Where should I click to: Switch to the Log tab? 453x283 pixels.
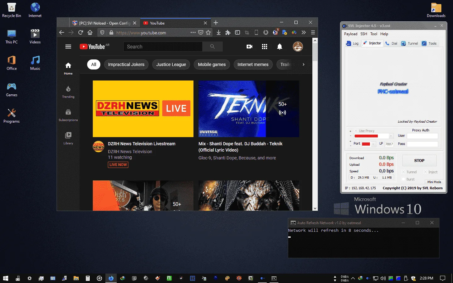pyautogui.click(x=352, y=43)
